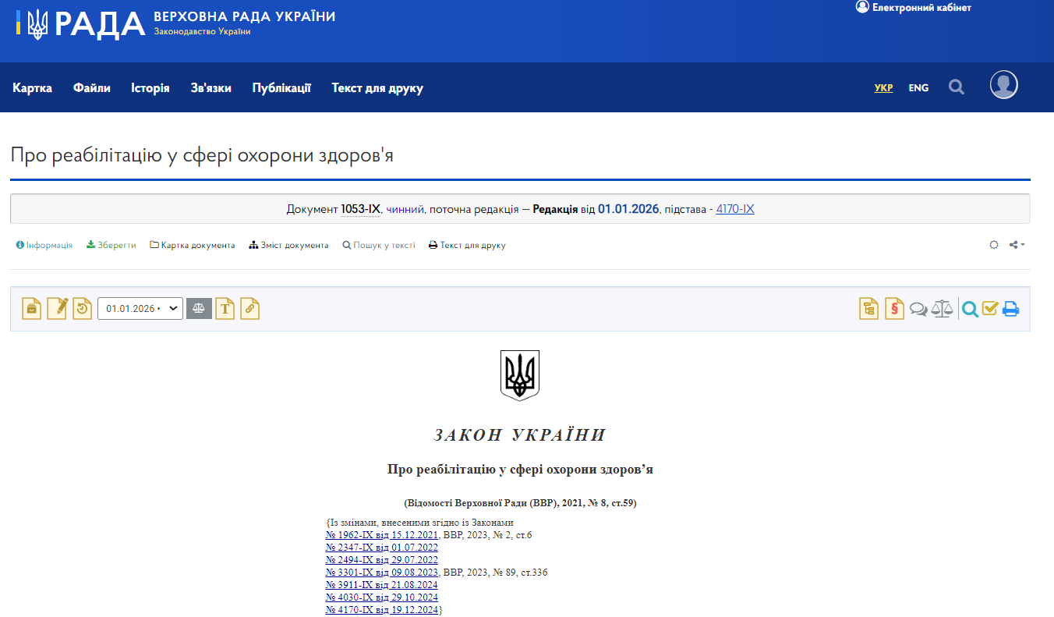The image size is (1054, 617).
Task: Click the blue printer icon
Action: pos(1011,309)
